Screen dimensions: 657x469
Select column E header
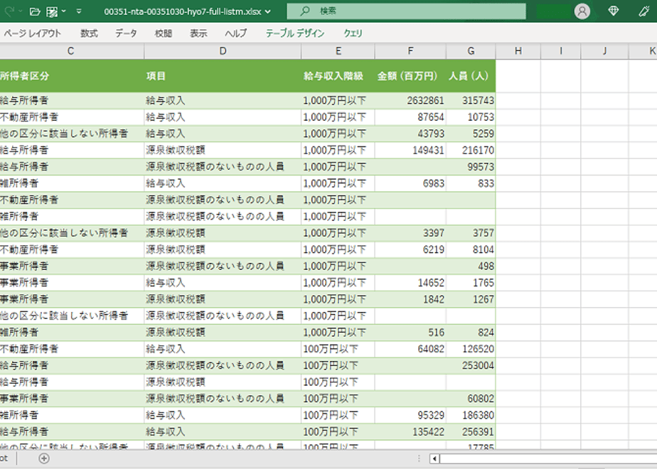(338, 51)
